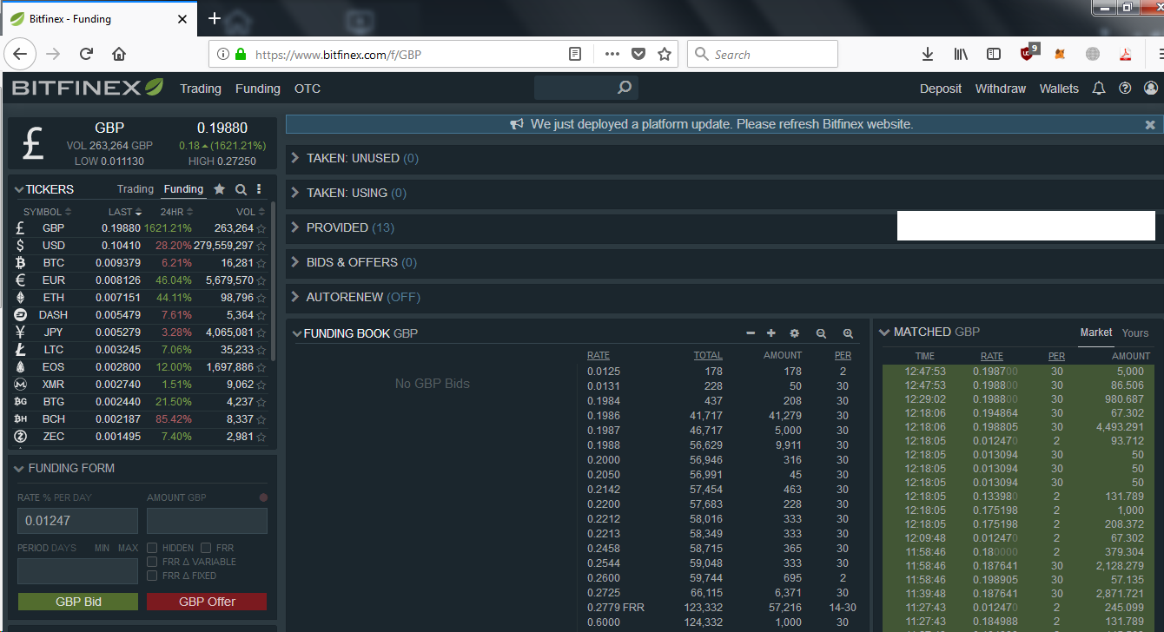
Task: Click the AMOUNT GBP input field
Action: point(207,521)
